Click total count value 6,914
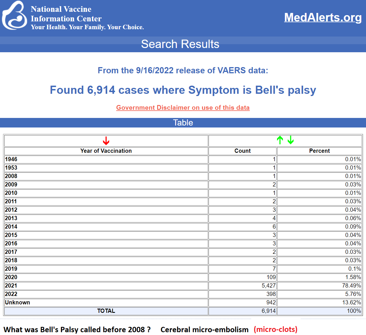366x335 pixels. 269,311
